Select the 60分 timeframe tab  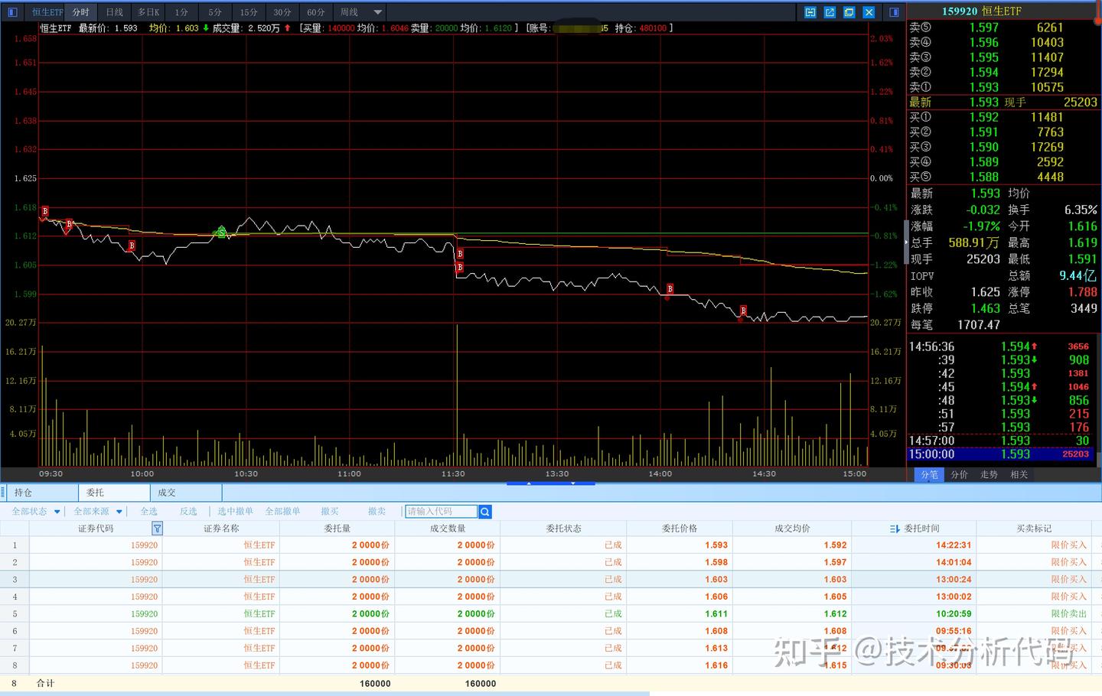coord(316,12)
